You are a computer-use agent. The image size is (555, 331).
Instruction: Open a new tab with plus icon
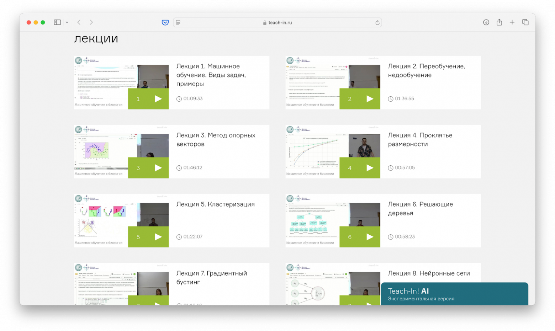pyautogui.click(x=512, y=22)
